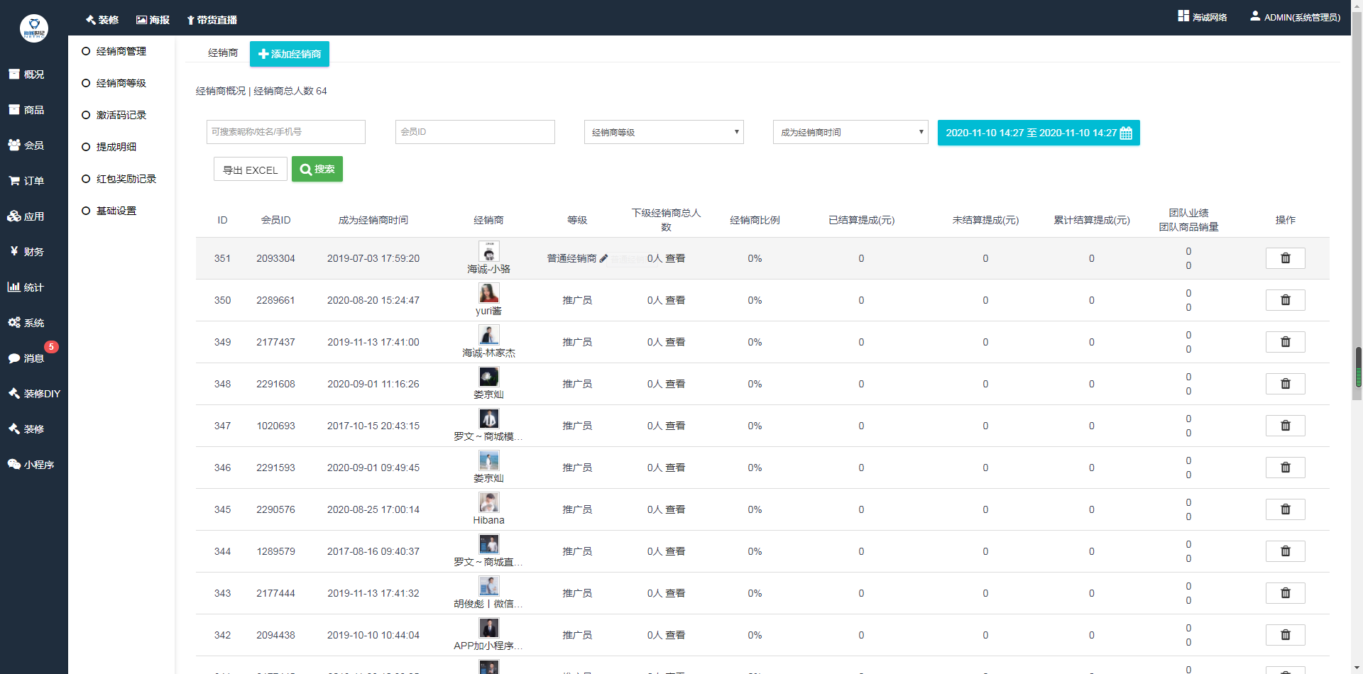This screenshot has width=1363, height=674.
Task: Click the ADMIN user profile icon
Action: click(x=1255, y=16)
